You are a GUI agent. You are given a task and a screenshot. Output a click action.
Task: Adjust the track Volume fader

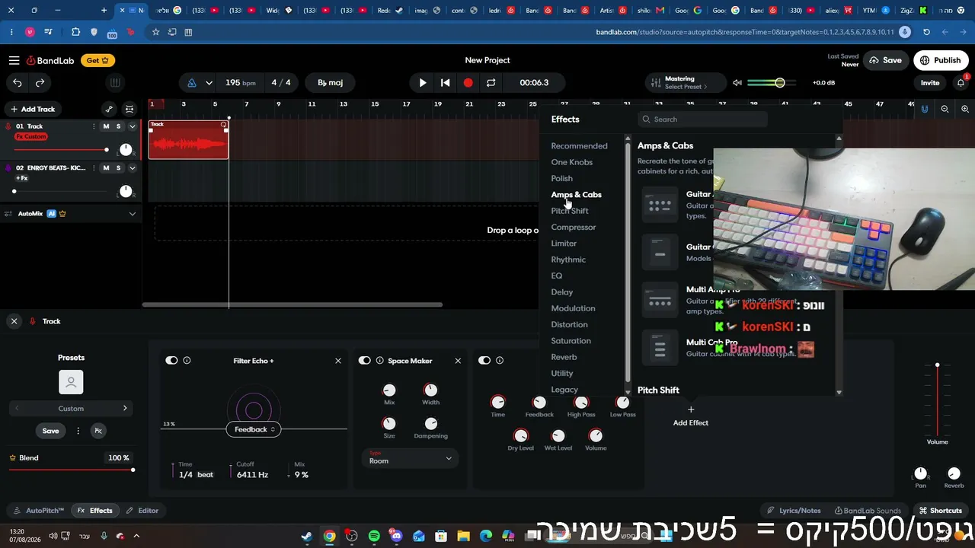[x=938, y=400]
